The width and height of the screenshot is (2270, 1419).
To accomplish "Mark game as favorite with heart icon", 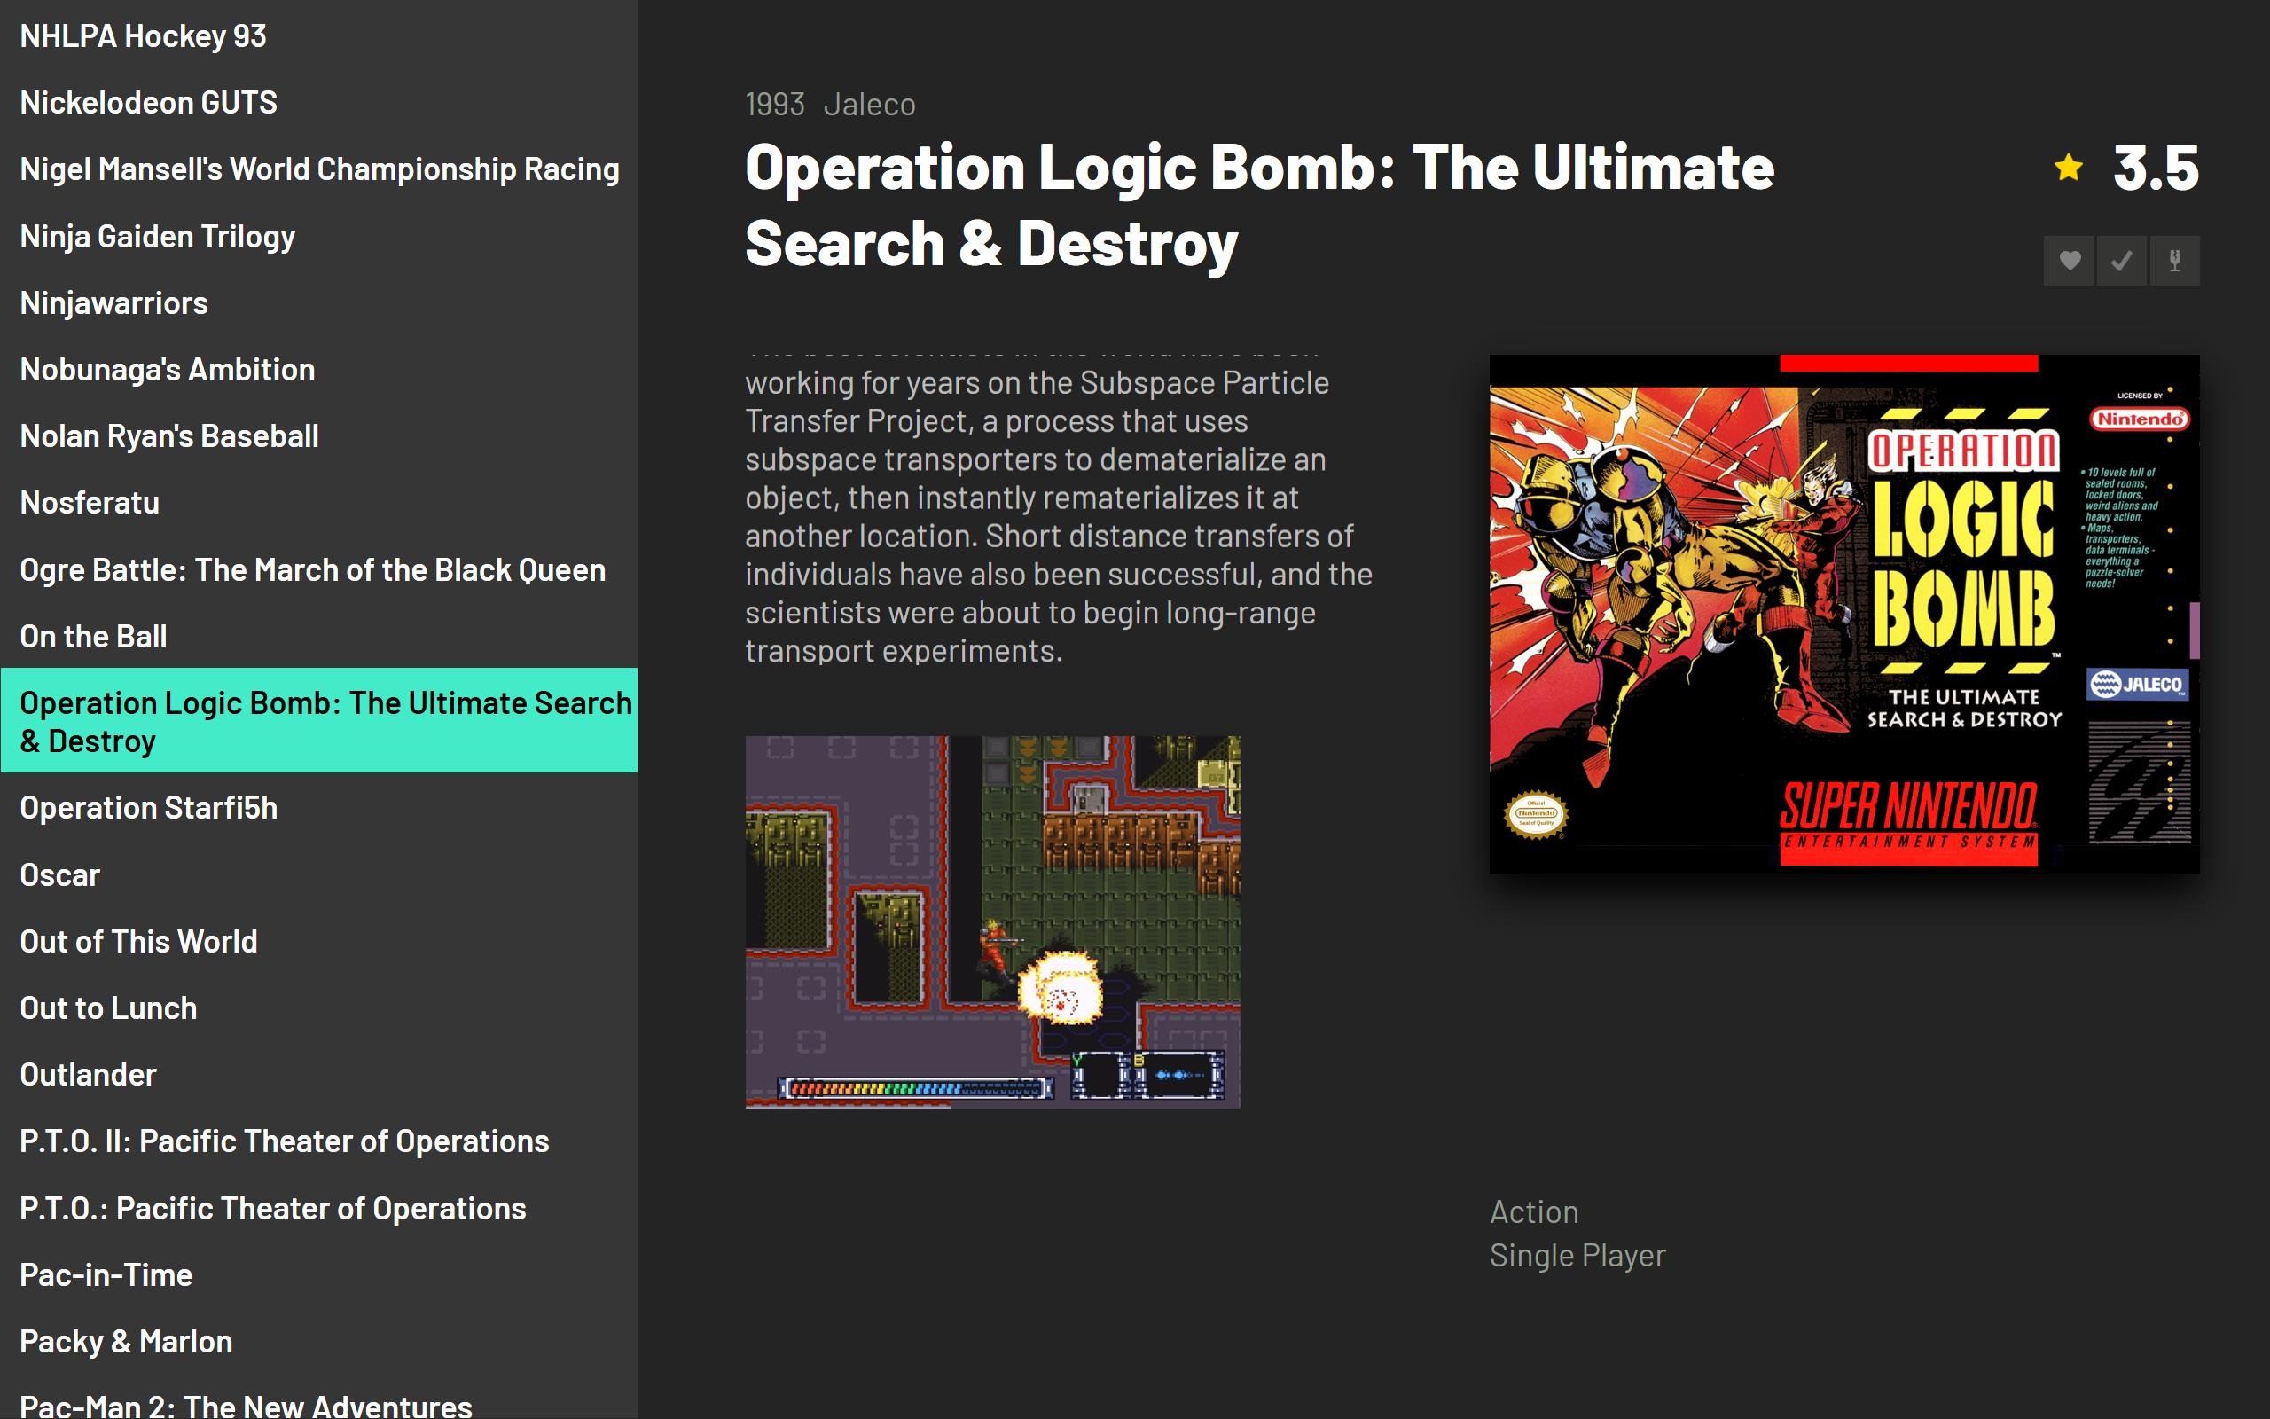I will tap(2070, 260).
